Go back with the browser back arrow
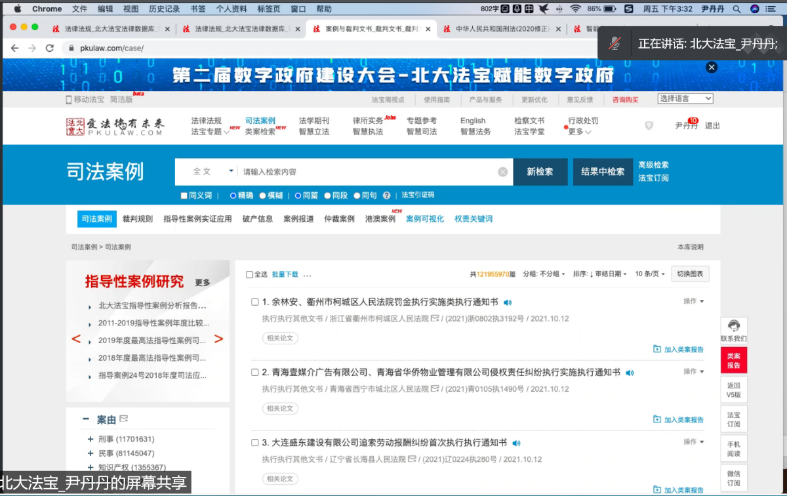Screen dimensions: 787x496 pos(14,48)
